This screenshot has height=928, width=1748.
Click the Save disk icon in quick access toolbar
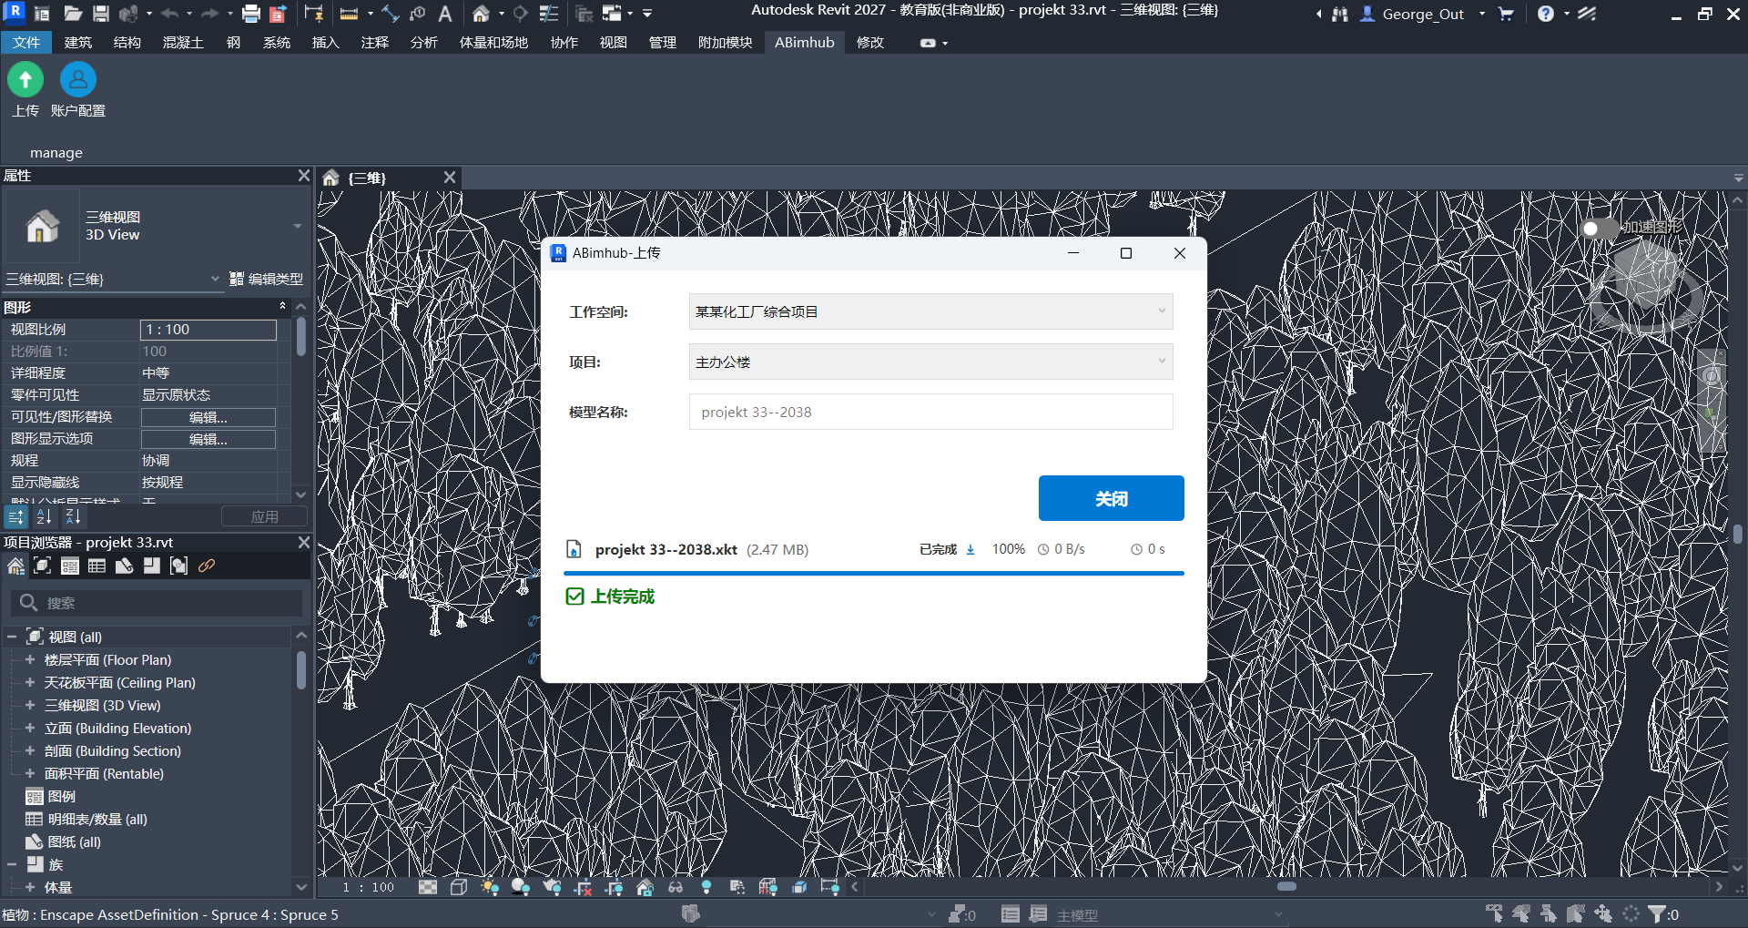101,14
